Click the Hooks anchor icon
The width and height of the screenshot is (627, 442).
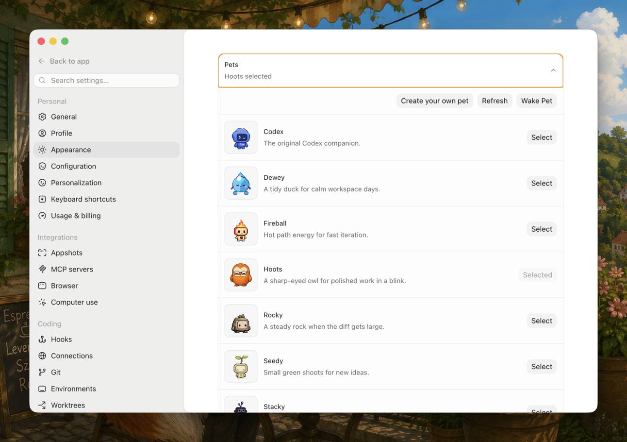pos(42,339)
